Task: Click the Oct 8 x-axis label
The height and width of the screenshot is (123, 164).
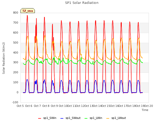Action: point(46,106)
